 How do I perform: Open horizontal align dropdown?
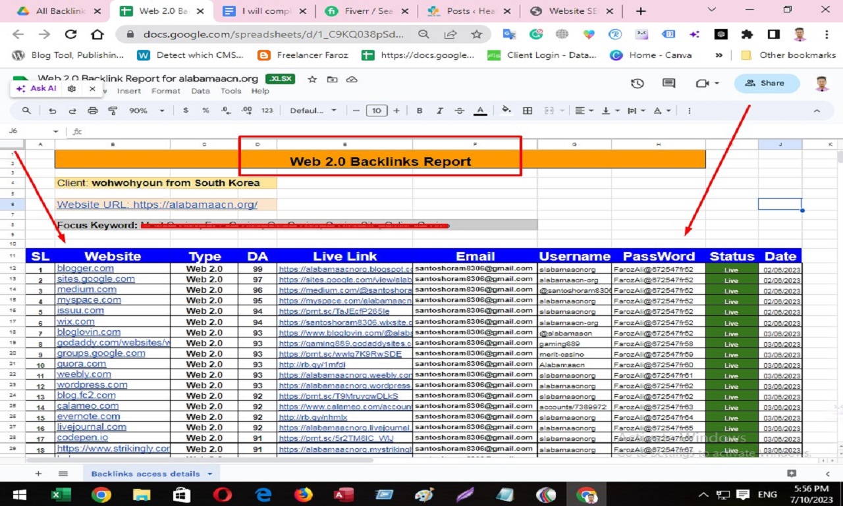(584, 111)
